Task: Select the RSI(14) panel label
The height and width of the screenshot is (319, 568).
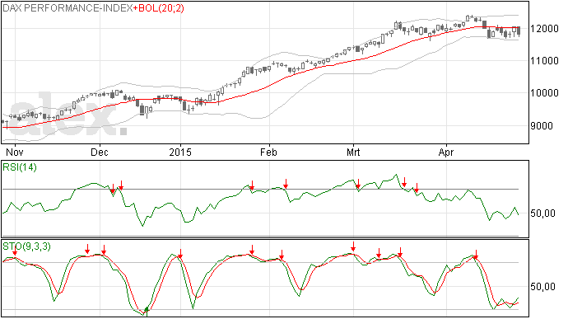Action: 20,167
